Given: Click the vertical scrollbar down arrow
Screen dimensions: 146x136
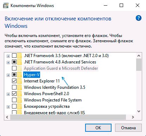Looking at the screenshot, I should (139, 111).
